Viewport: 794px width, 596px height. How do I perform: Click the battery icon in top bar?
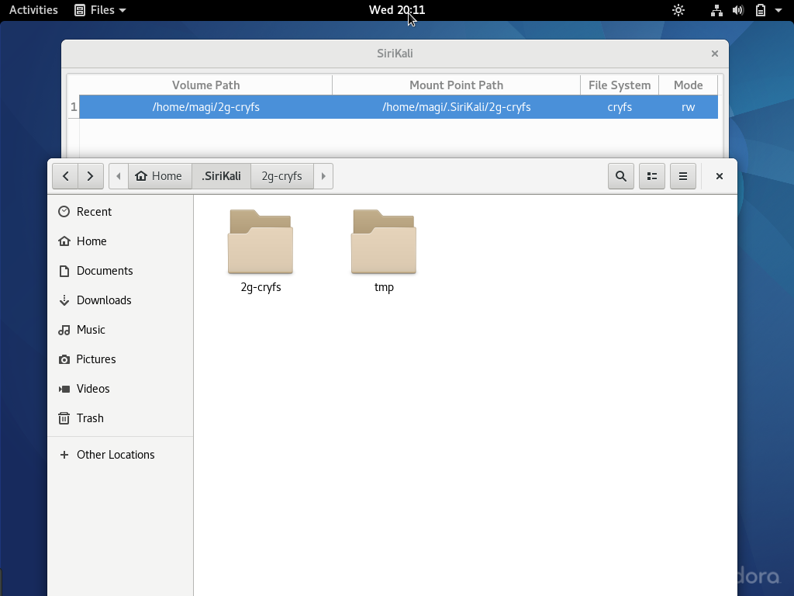tap(761, 10)
